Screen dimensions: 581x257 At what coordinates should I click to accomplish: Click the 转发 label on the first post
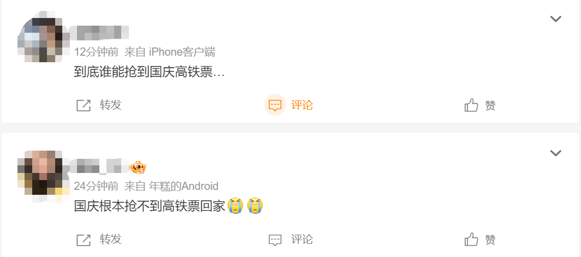(x=110, y=105)
